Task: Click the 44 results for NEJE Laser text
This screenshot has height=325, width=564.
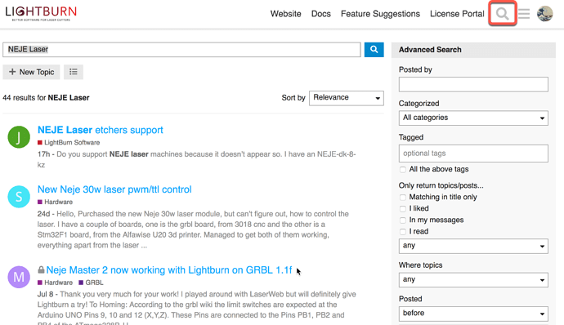Action: tap(46, 98)
